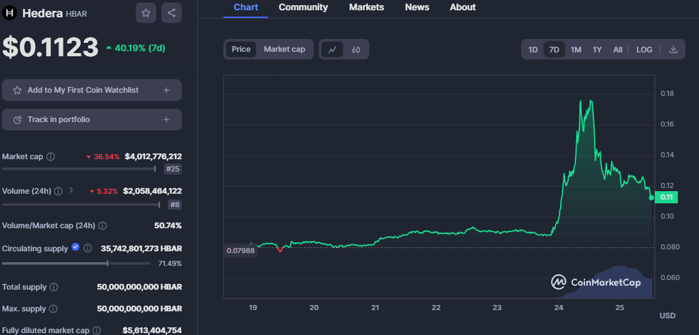
Task: Open info icon next to Volume/Market cap (24h)
Action: 102,226
